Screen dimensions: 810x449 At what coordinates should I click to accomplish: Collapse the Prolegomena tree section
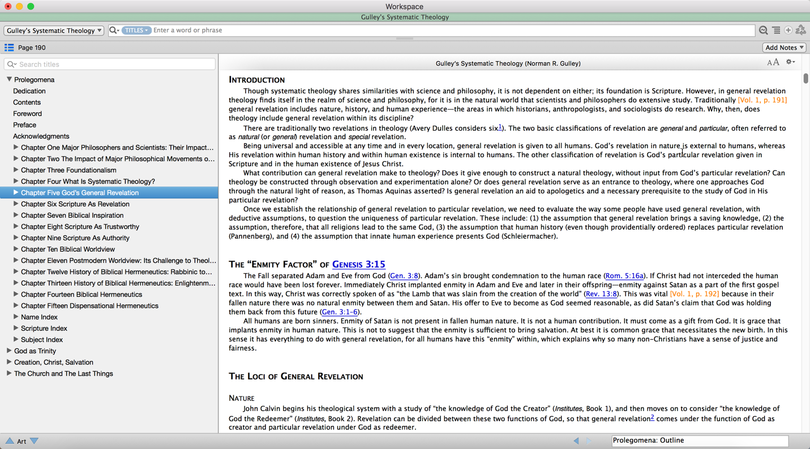tap(9, 79)
